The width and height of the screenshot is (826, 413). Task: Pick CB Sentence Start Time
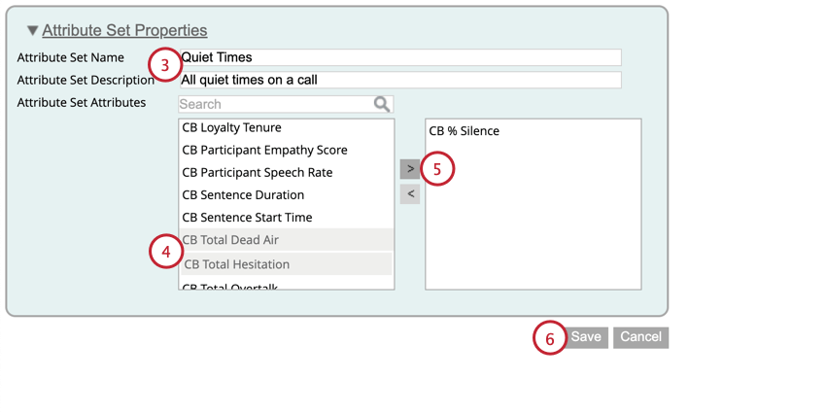[247, 217]
